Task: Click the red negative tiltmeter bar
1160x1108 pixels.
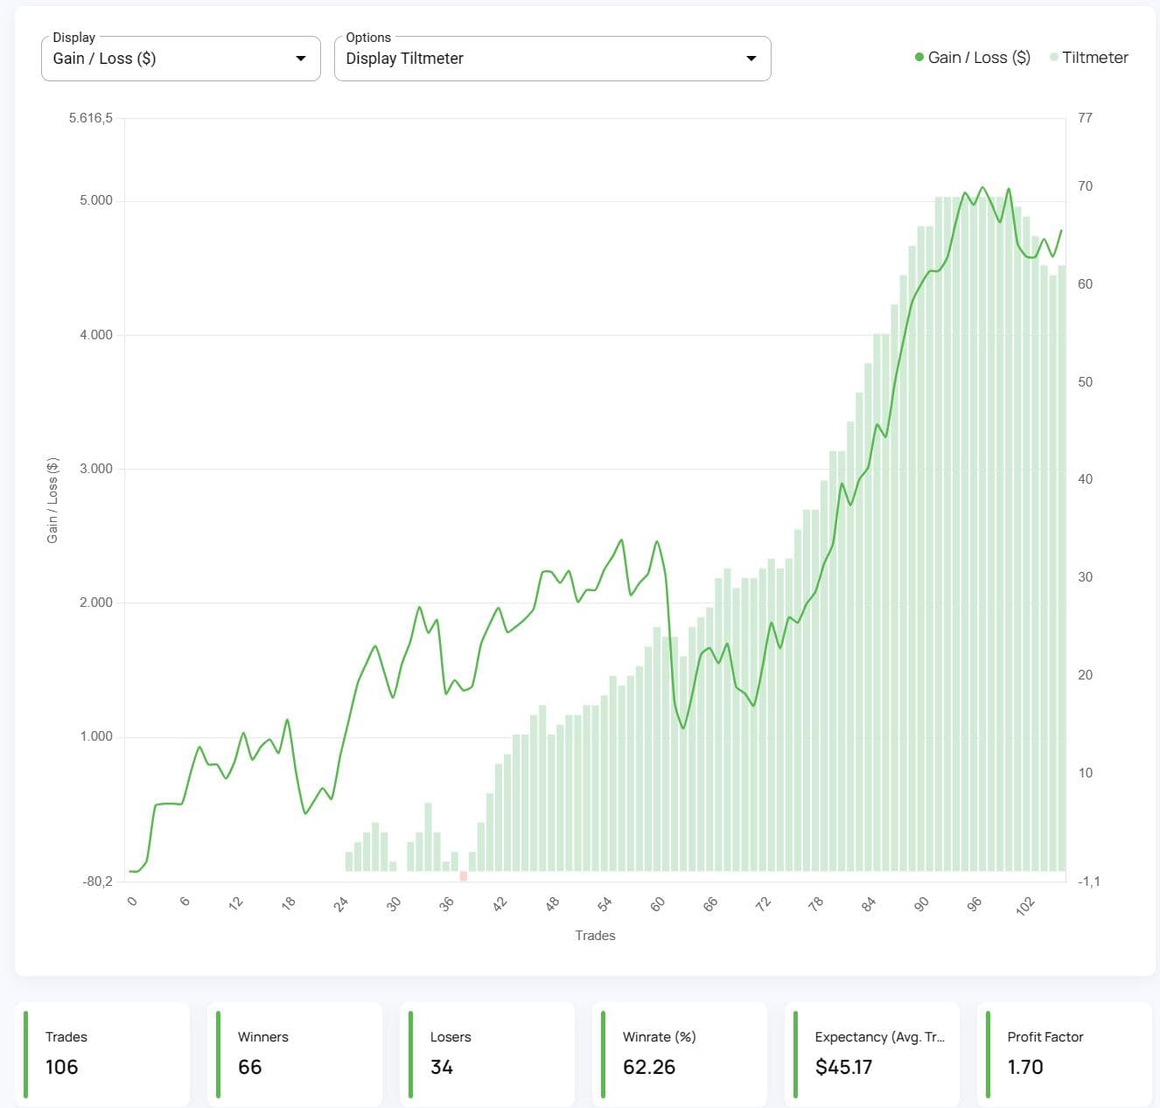Action: coord(463,875)
